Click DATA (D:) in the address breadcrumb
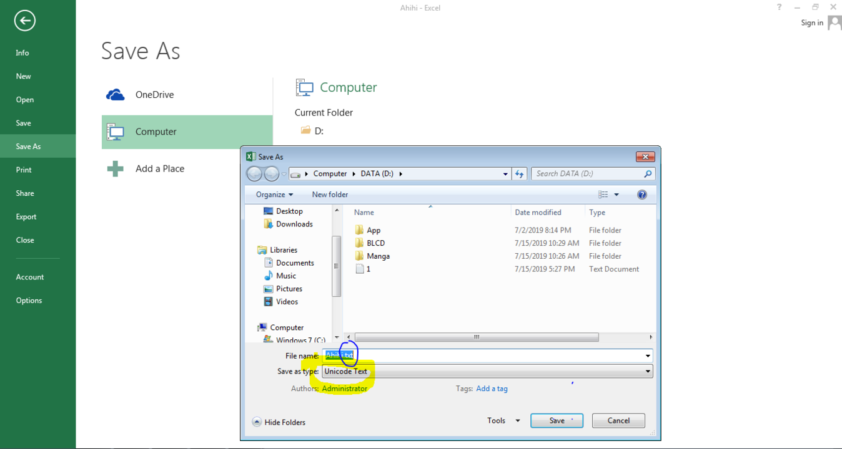 tap(377, 174)
